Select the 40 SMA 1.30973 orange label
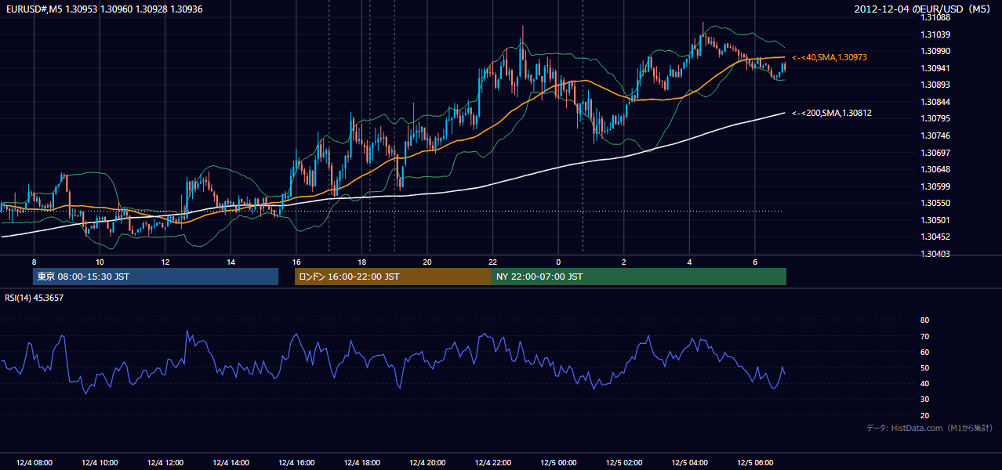Viewport: 1002px width, 470px height. [x=830, y=58]
